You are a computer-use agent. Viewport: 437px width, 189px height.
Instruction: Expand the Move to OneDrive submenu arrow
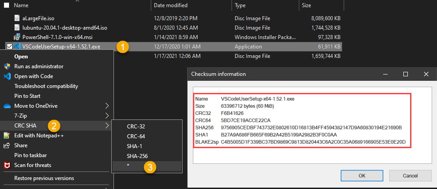(x=107, y=106)
